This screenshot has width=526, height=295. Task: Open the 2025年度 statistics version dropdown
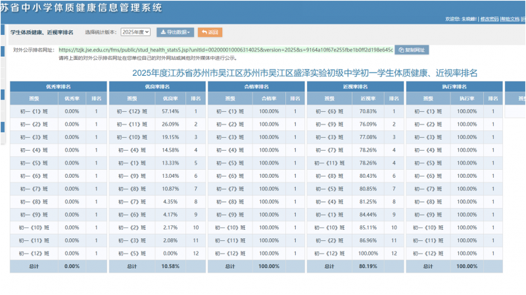coord(136,32)
